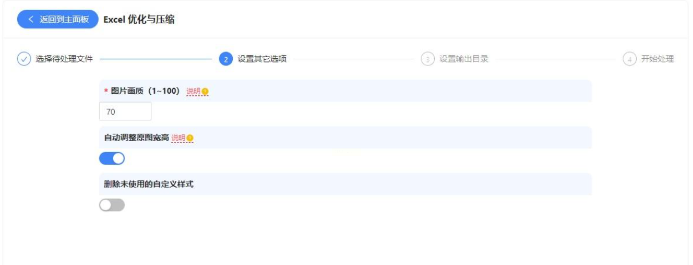Focus the 图片画质 input field showing 70
Screen dimensions: 693x265
[125, 111]
